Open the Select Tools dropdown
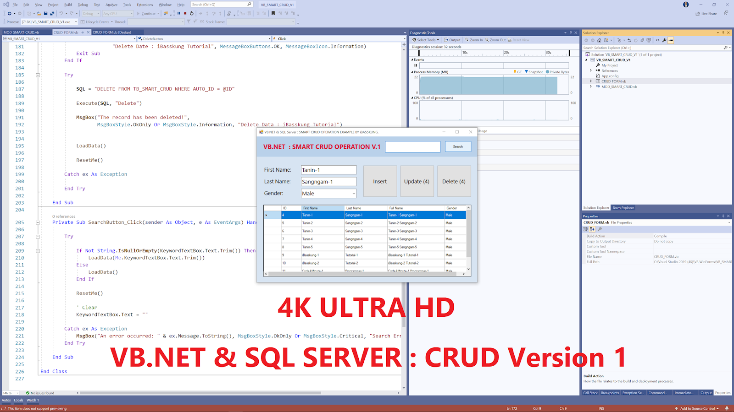Image resolution: width=734 pixels, height=412 pixels. tap(425, 40)
